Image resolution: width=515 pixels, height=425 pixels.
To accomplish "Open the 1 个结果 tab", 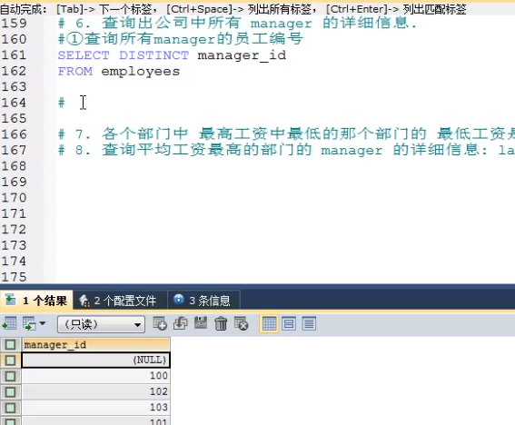I will coord(36,301).
